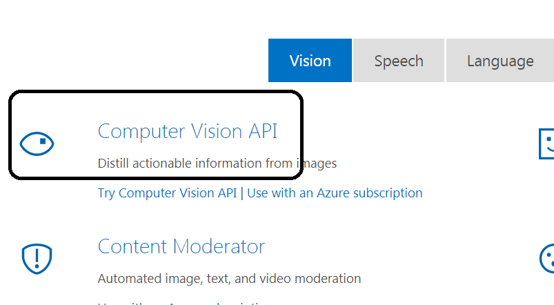Open the Content Moderator heading link
The width and height of the screenshot is (554, 305).
tap(181, 246)
